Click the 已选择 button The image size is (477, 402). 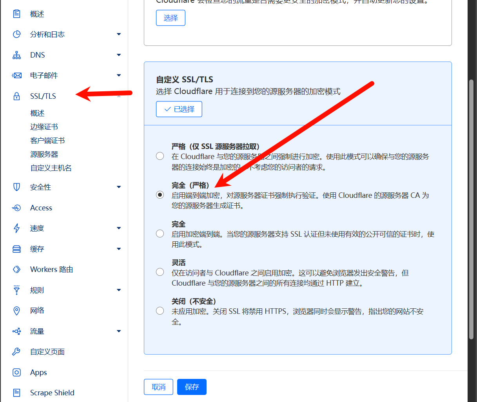click(x=179, y=109)
